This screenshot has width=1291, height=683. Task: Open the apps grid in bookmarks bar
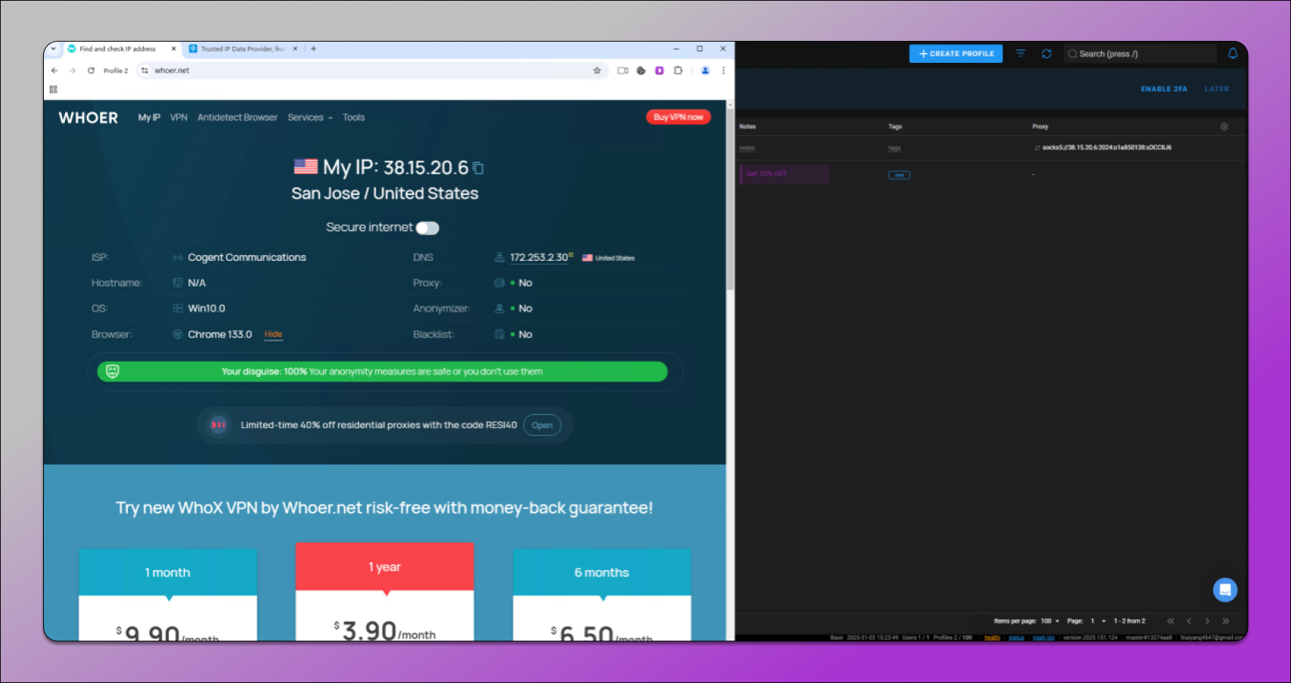[53, 89]
